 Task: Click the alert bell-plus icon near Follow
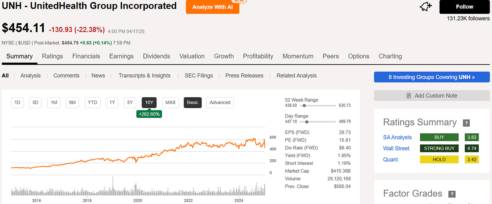click(x=426, y=6)
